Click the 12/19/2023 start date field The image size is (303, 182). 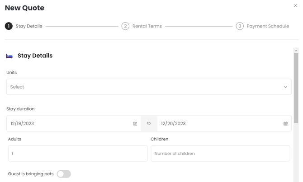(x=68, y=123)
